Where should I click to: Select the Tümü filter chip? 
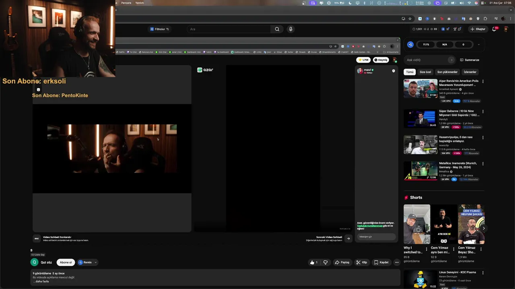(410, 72)
